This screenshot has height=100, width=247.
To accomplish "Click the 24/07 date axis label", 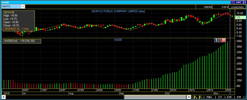I will [62, 90].
